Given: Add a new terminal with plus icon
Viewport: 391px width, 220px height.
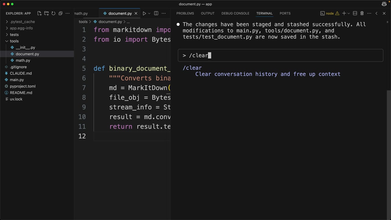Looking at the screenshot, I should coord(344,13).
